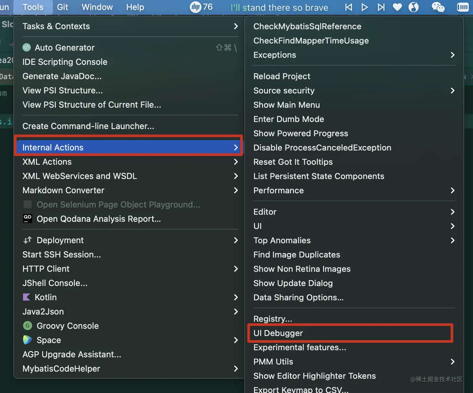Screen dimensions: 473x393
Task: Expand the Exceptions submenu arrow
Action: coord(453,55)
